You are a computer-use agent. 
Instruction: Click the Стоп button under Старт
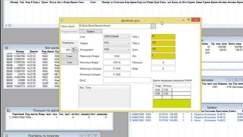point(69,62)
